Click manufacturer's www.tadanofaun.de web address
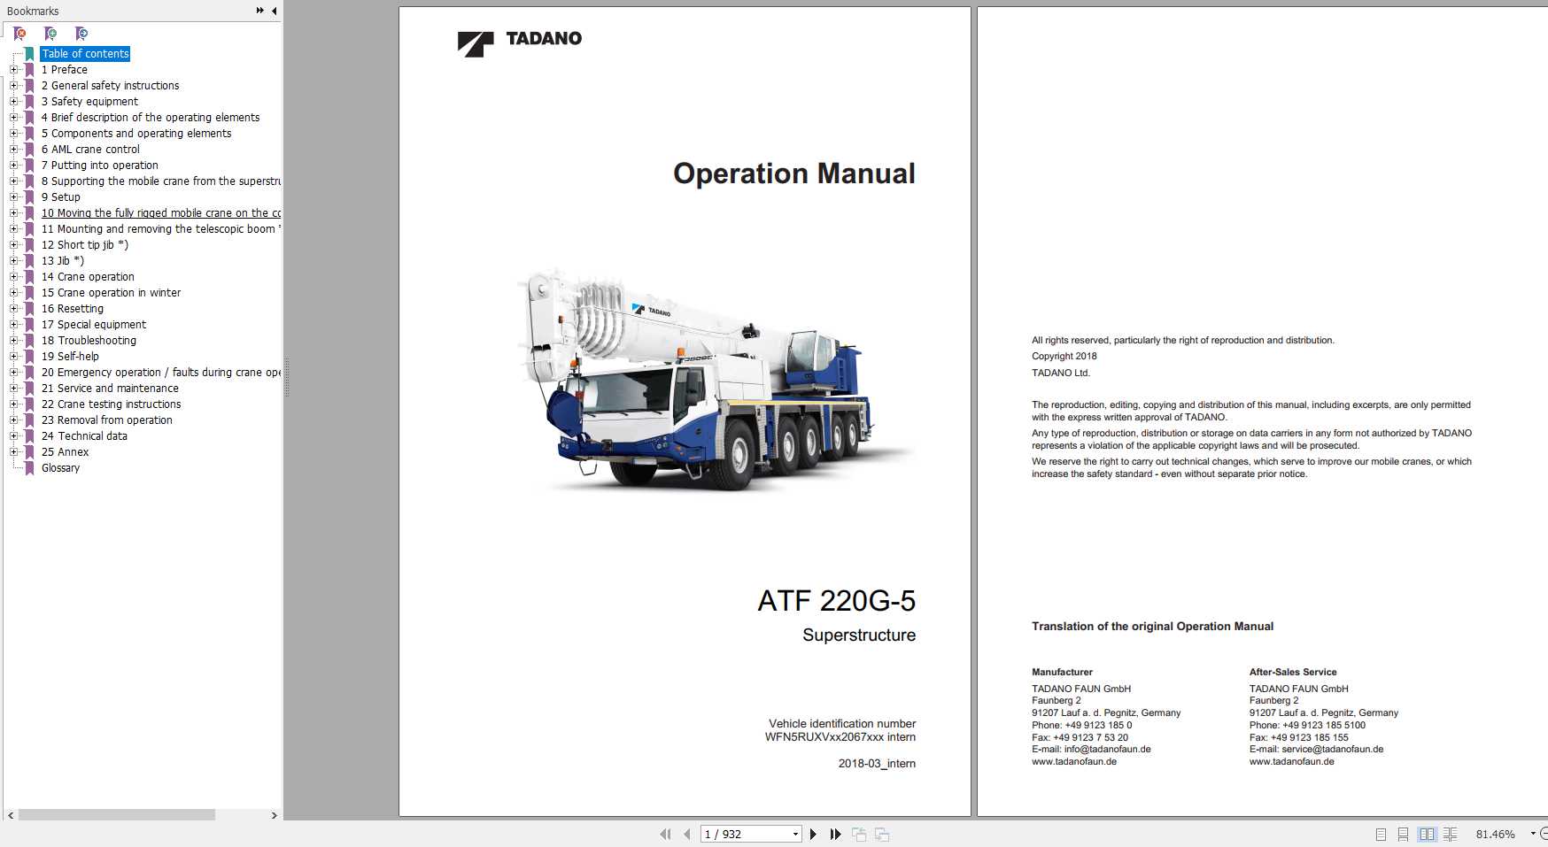The height and width of the screenshot is (847, 1548). point(1074,762)
